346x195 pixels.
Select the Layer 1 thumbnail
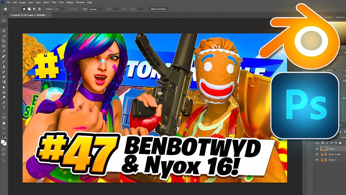pos(324,149)
